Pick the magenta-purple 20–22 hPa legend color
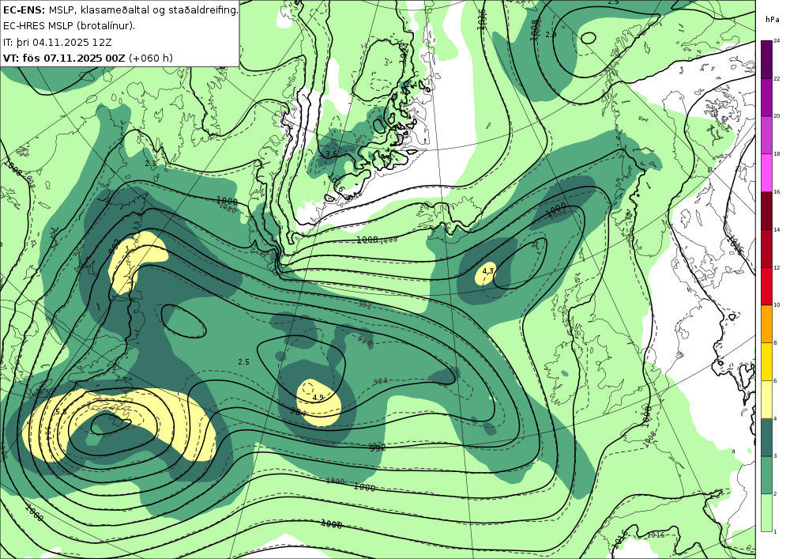The image size is (790, 559). point(767,97)
